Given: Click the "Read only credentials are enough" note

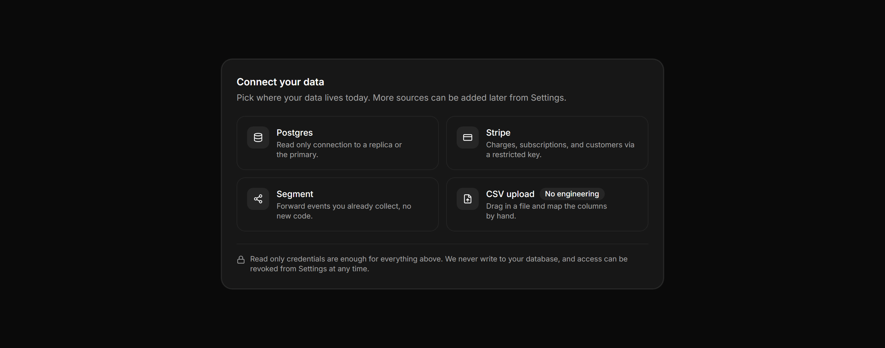Looking at the screenshot, I should pos(439,264).
